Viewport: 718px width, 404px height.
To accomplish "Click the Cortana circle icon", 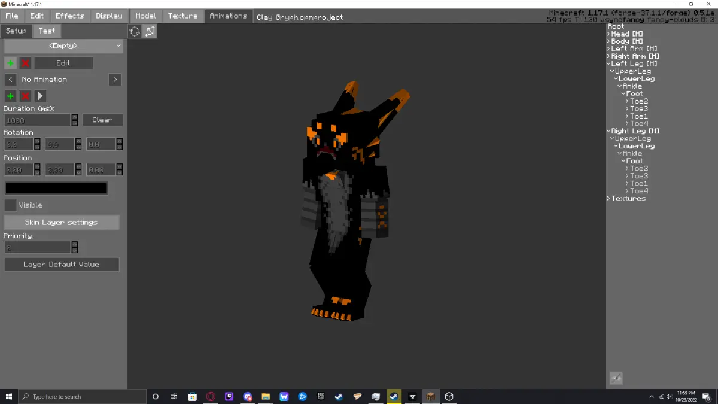I will tap(156, 396).
